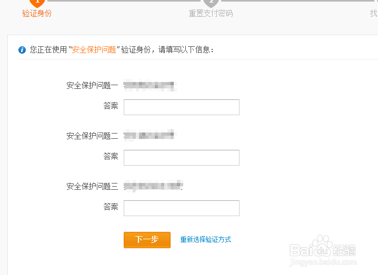Click the blurred text of question one
This screenshot has width=378, height=275.
(x=149, y=85)
